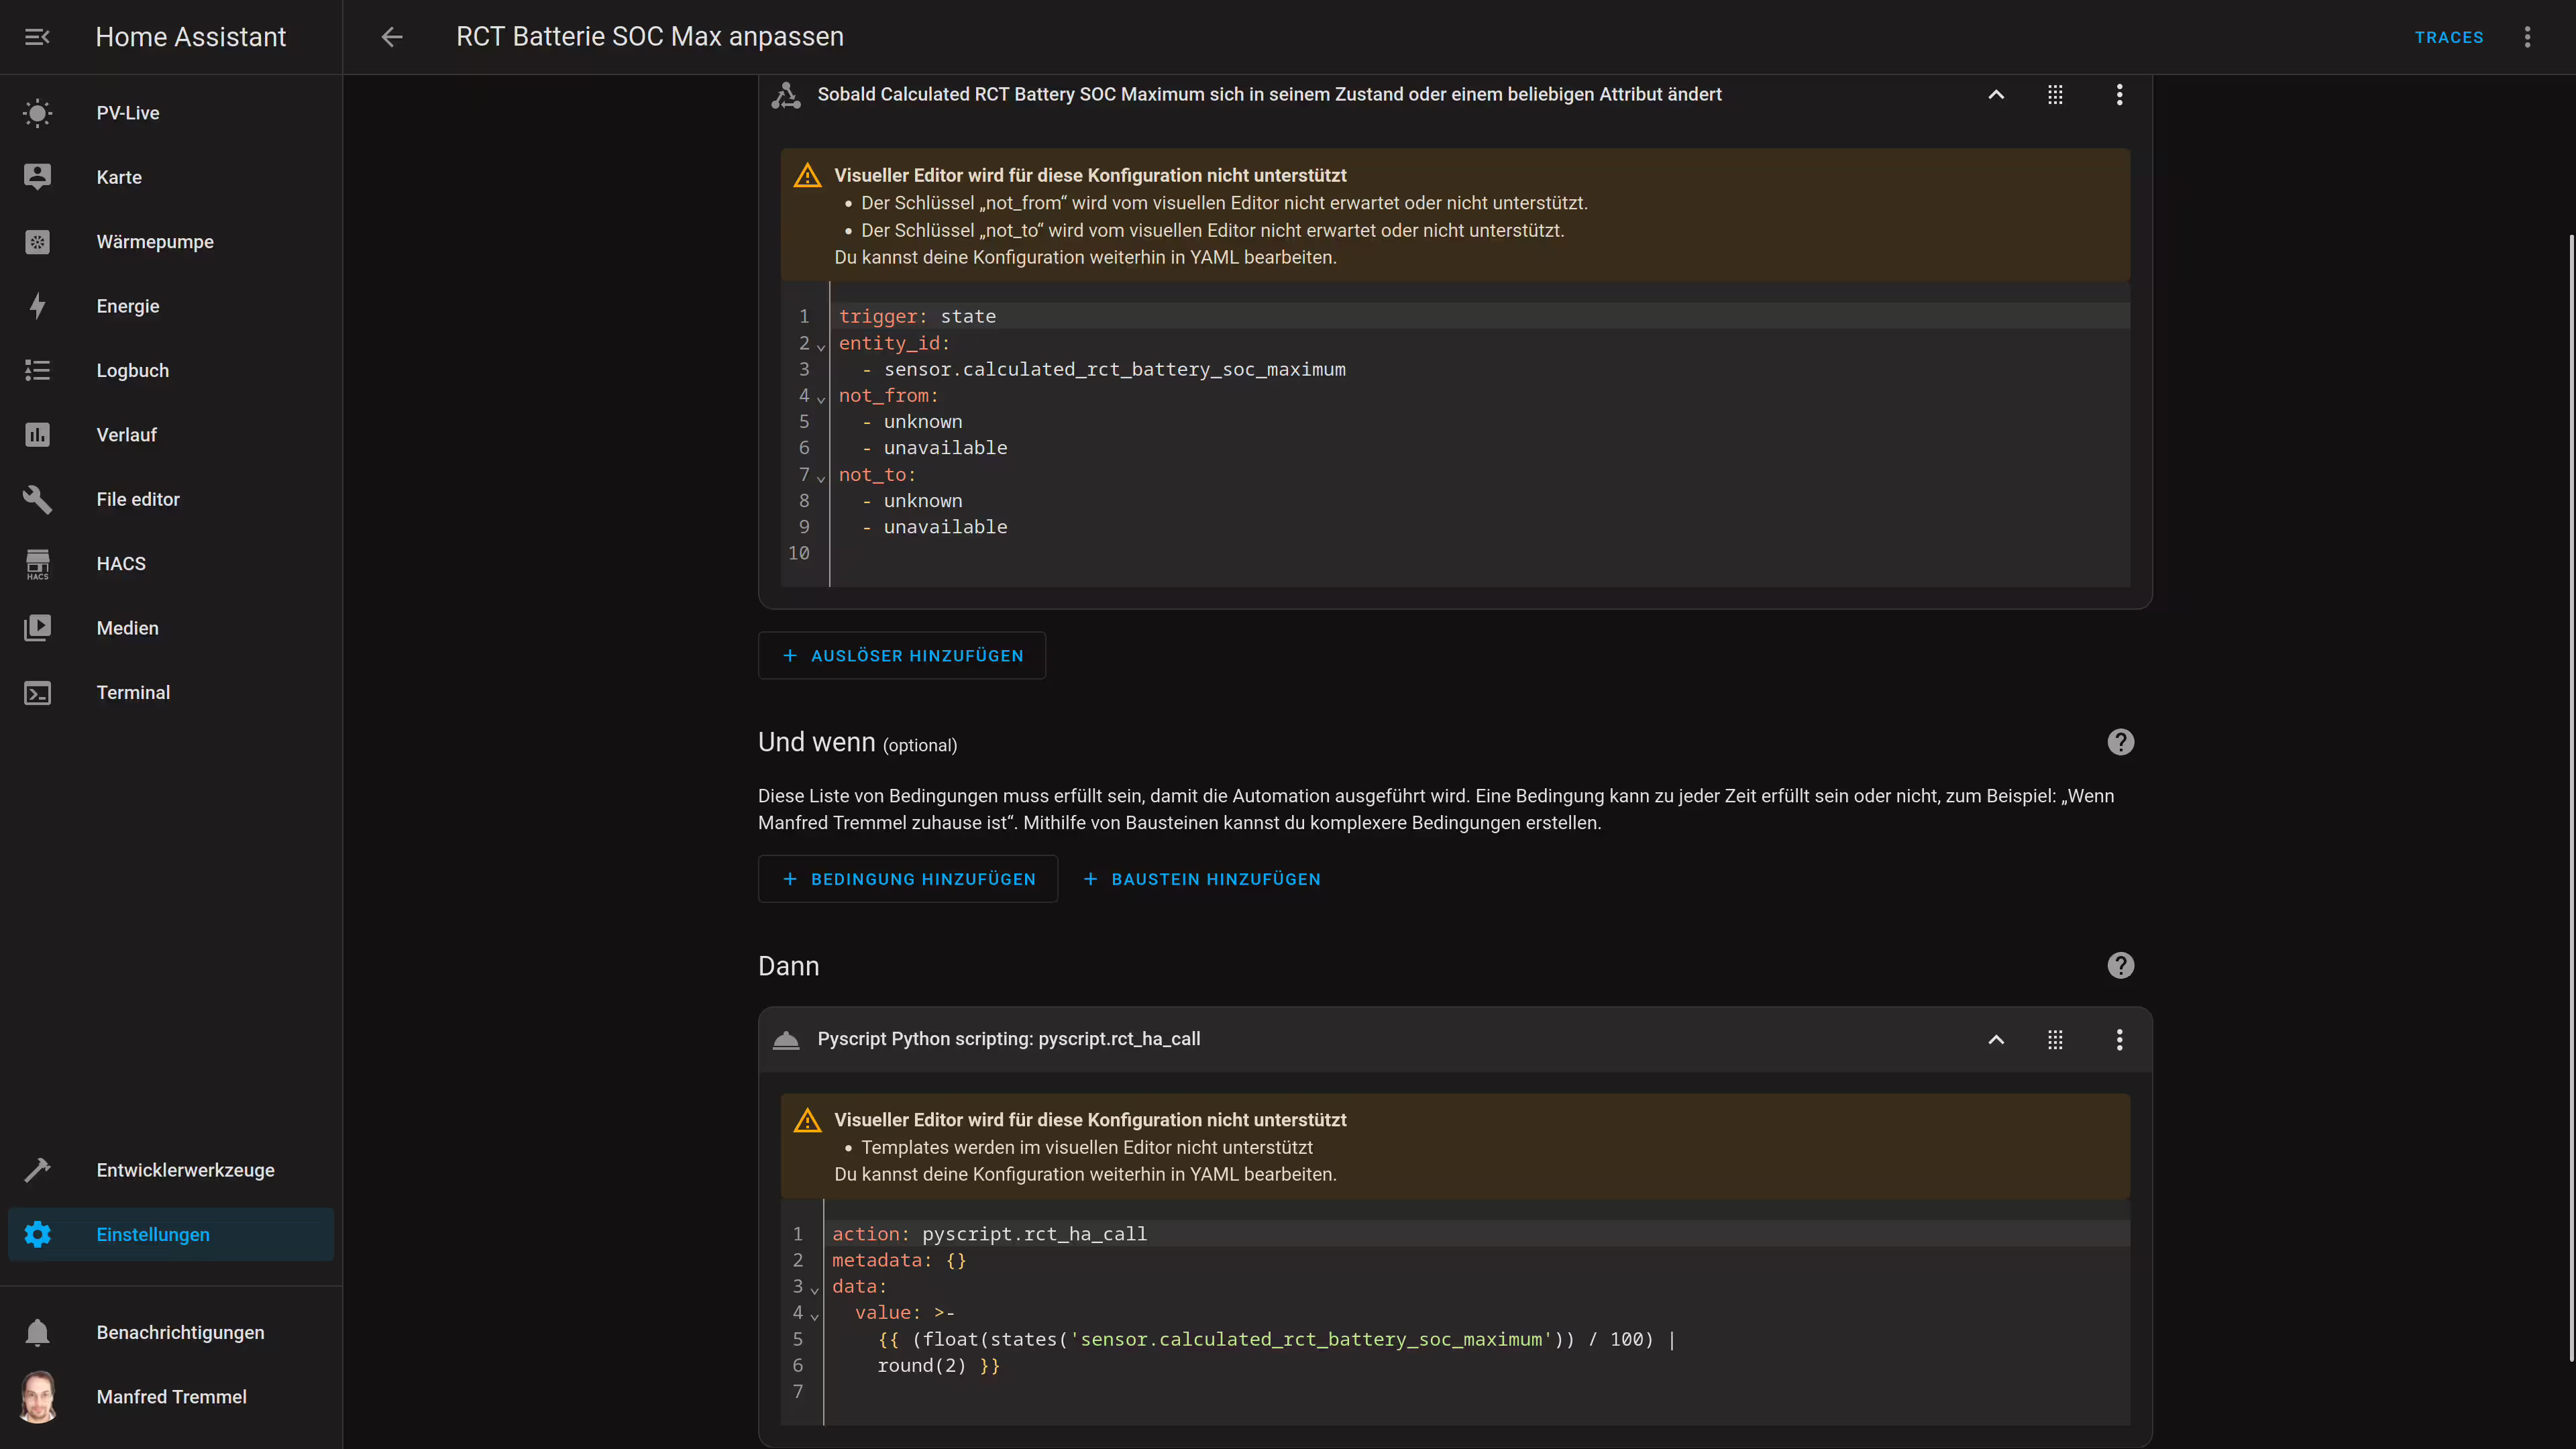The height and width of the screenshot is (1449, 2576).
Task: Click the HACS store icon
Action: [37, 564]
